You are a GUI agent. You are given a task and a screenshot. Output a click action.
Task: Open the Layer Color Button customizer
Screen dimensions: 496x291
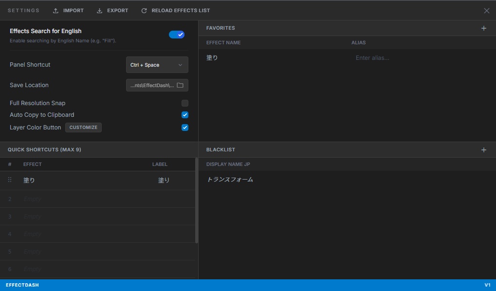pyautogui.click(x=83, y=127)
